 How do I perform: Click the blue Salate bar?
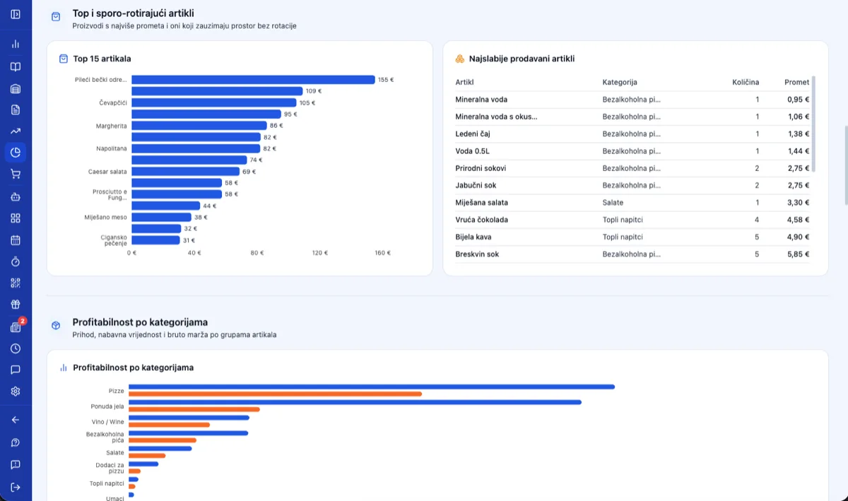click(x=160, y=448)
